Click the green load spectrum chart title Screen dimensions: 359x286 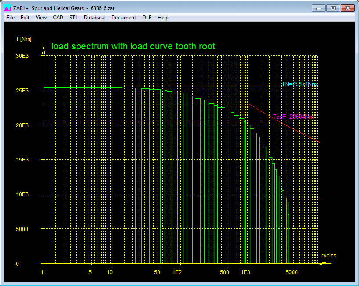click(x=133, y=46)
